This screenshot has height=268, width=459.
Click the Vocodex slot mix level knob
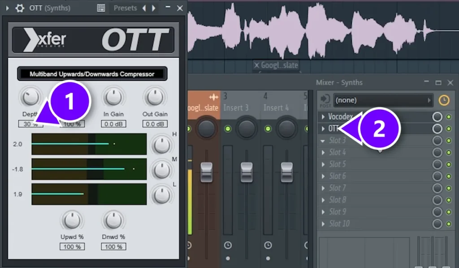point(437,117)
